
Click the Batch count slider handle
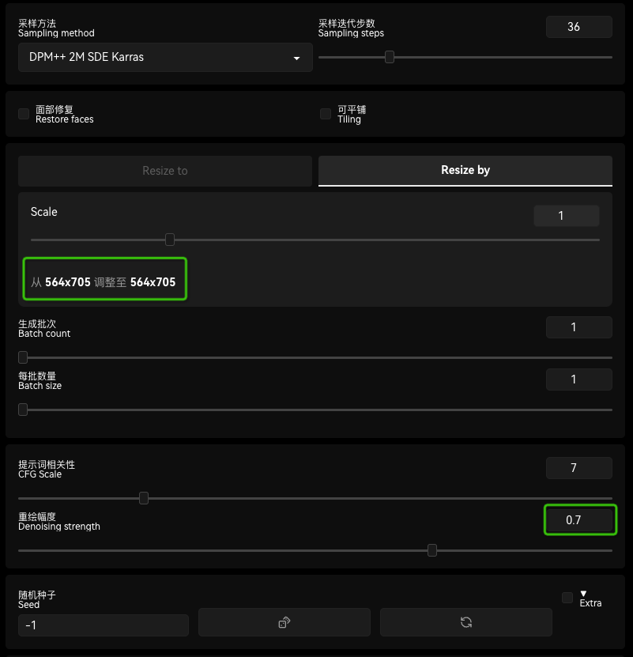tap(22, 357)
